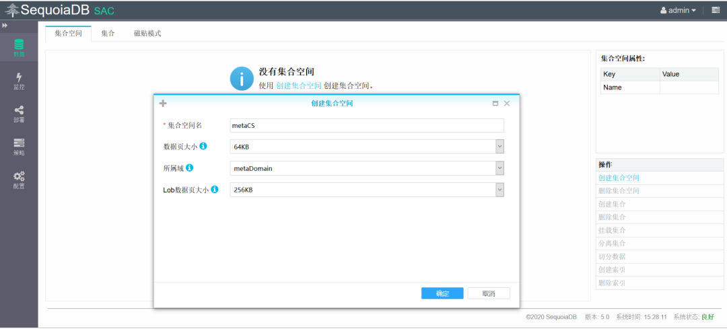Screen dimensions: 727x329
Task: Click info icon next to 数据页大小
Action: (203, 146)
